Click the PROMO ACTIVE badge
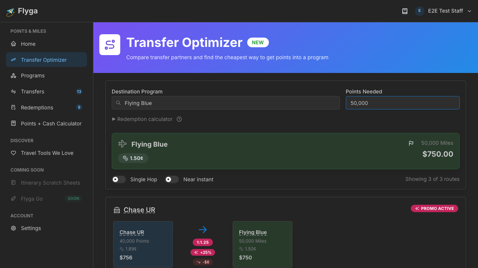 [434, 208]
